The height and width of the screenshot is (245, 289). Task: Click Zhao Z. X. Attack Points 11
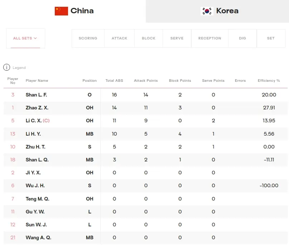[x=146, y=108]
